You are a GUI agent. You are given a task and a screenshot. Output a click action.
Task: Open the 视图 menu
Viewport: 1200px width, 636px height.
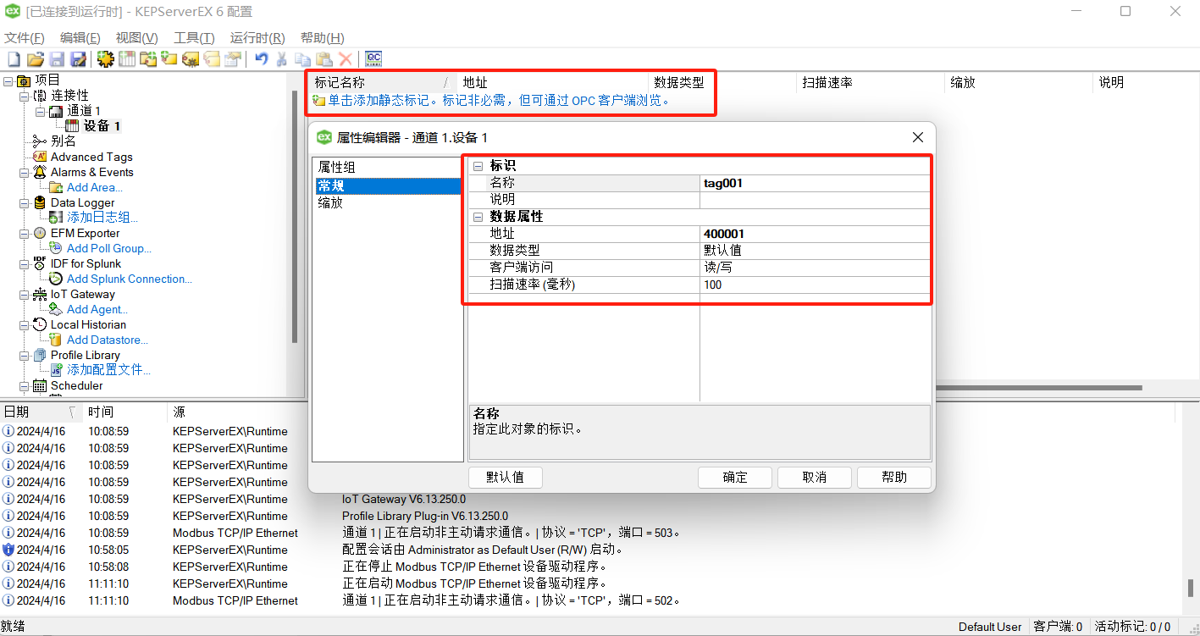click(137, 38)
